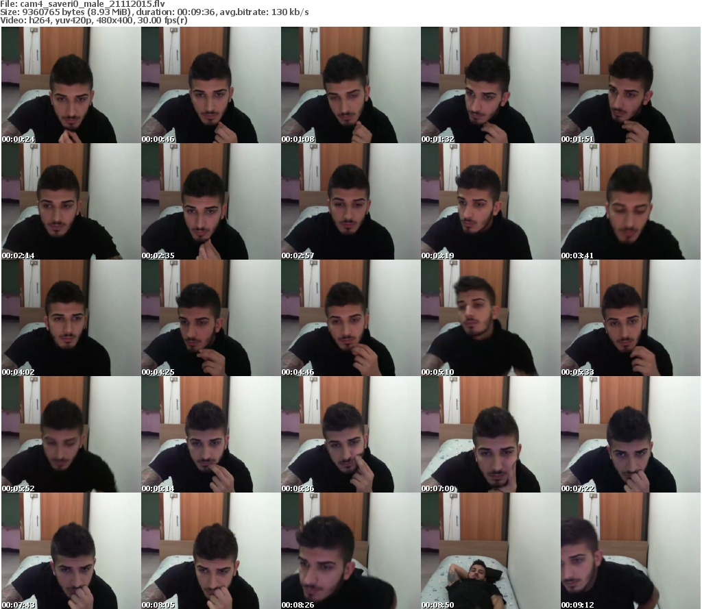
Task: Click the file name 'cam4_saveri0_male_21112015.flv'
Action: click(93, 4)
